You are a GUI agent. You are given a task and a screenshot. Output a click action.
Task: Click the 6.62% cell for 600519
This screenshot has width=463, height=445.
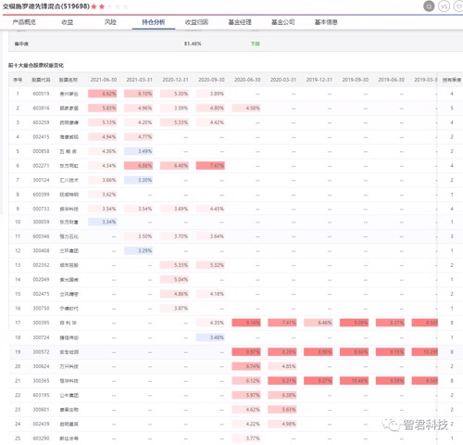103,94
